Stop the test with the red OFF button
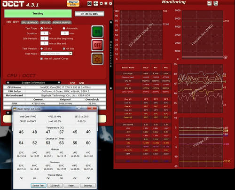Image resolution: width=235 pixels, height=190 pixels. tap(97, 45)
